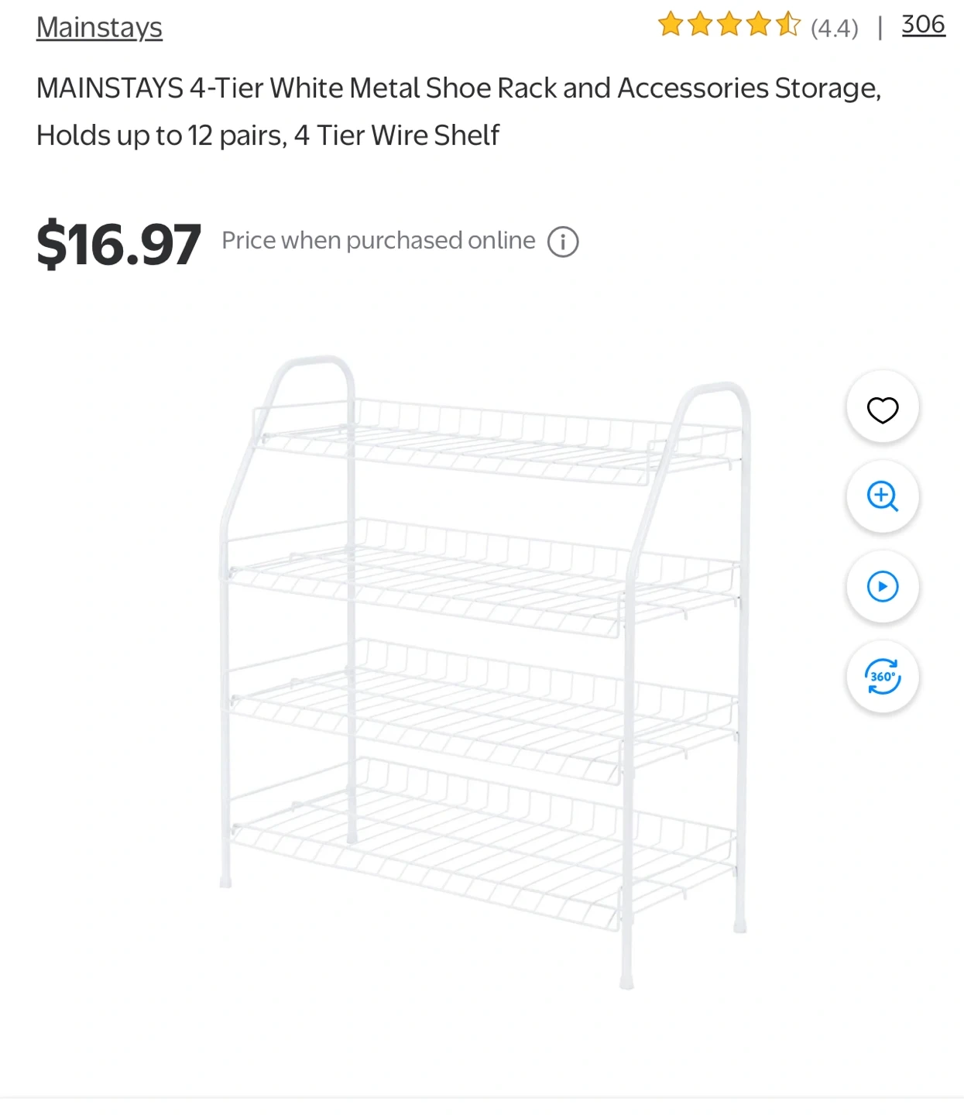
Task: Click the second gold rating star
Action: pos(700,26)
